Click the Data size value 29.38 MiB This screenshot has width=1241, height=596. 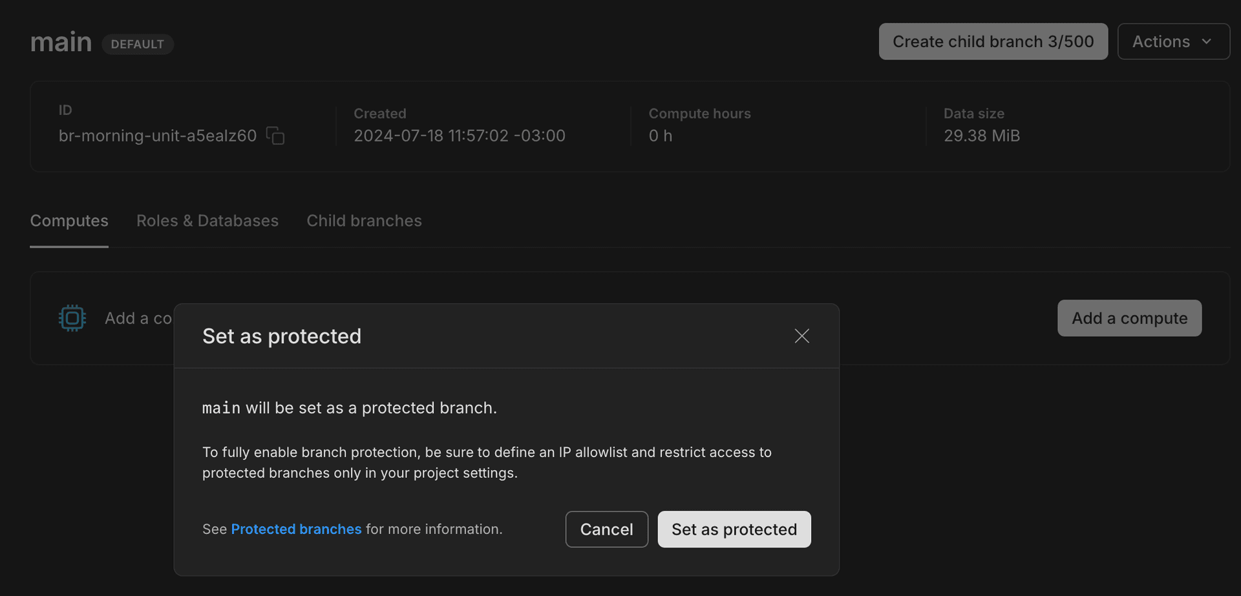(982, 136)
